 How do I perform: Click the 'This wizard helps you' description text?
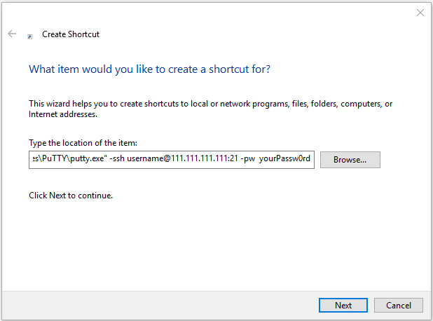point(210,109)
